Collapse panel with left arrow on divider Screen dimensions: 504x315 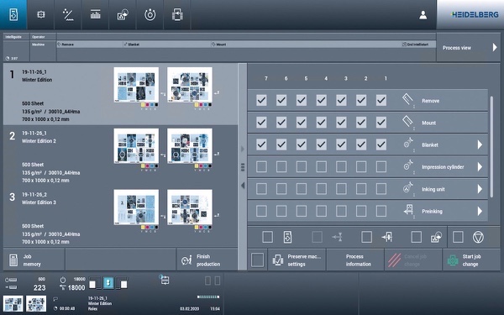[243, 186]
